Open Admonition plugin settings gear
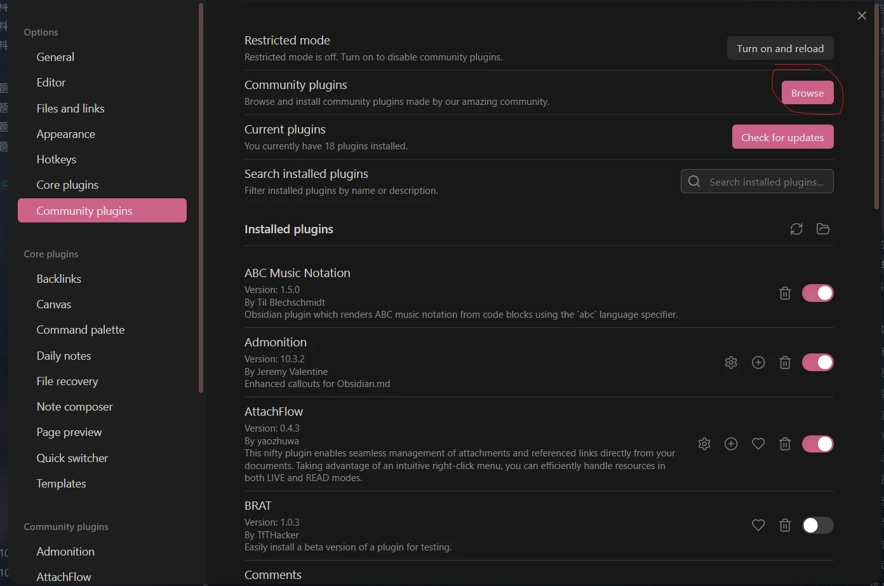This screenshot has width=884, height=586. pos(731,362)
